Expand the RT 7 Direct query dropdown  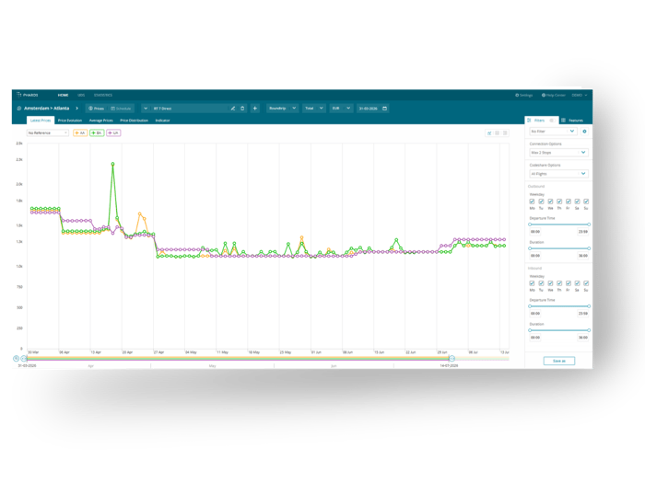146,109
